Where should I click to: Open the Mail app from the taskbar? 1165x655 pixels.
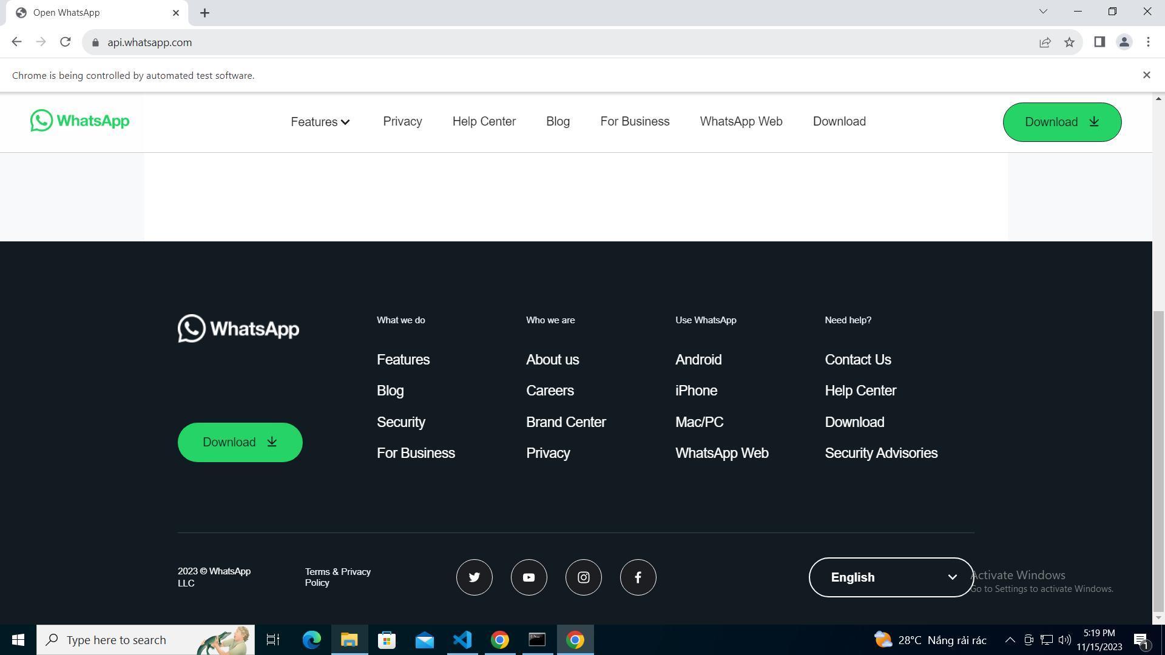click(x=425, y=640)
